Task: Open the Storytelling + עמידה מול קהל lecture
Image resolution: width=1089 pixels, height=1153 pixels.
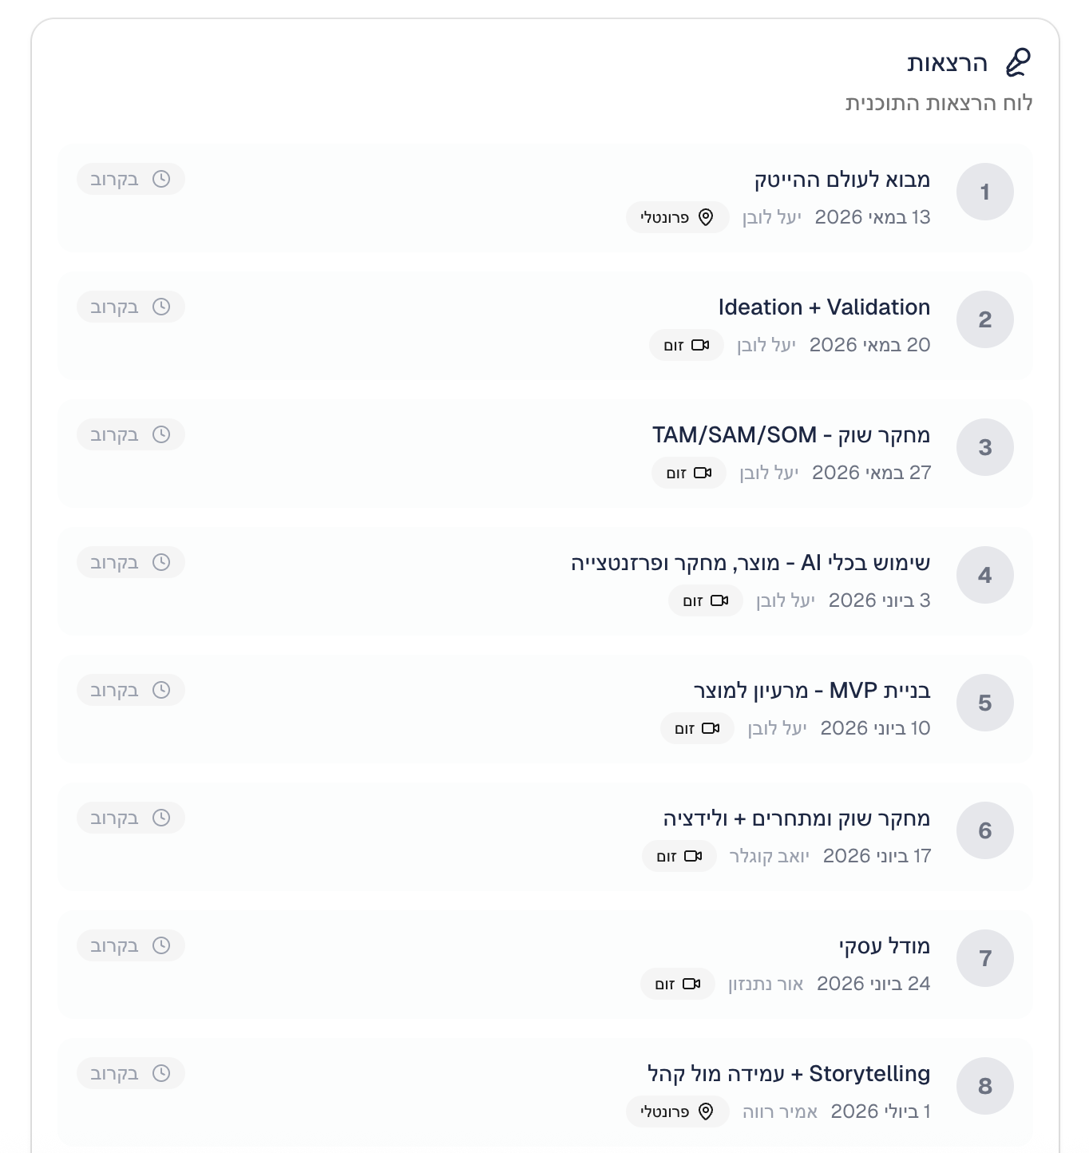Action: pos(788,1074)
